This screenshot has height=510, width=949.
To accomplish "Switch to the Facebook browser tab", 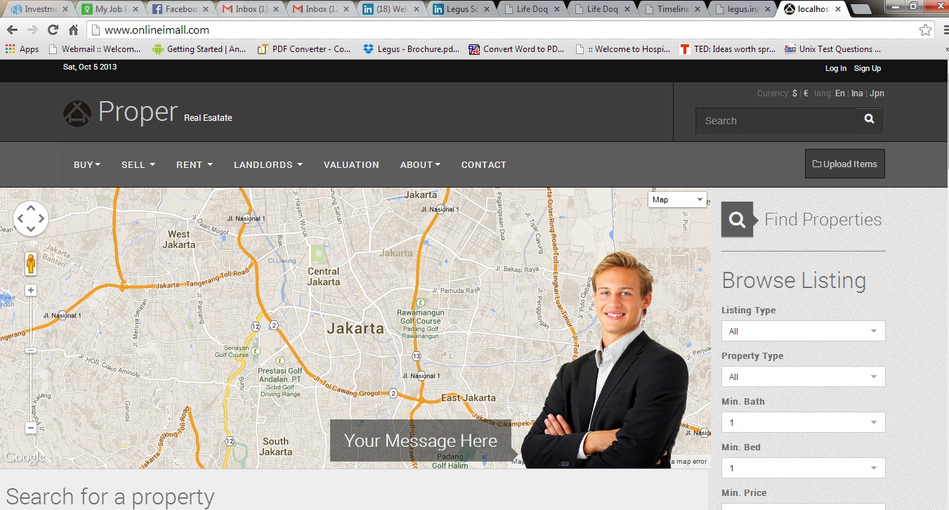I will pyautogui.click(x=180, y=9).
